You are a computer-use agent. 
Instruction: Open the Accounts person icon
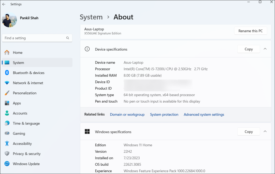[x=7, y=113]
